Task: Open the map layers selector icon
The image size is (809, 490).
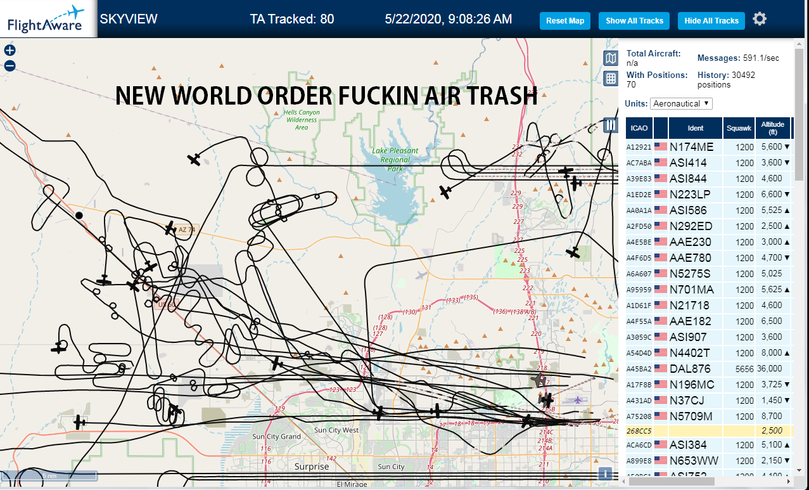Action: point(611,59)
